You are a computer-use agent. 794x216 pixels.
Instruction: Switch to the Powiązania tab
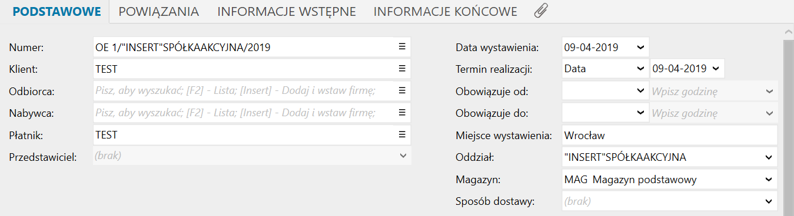click(158, 11)
